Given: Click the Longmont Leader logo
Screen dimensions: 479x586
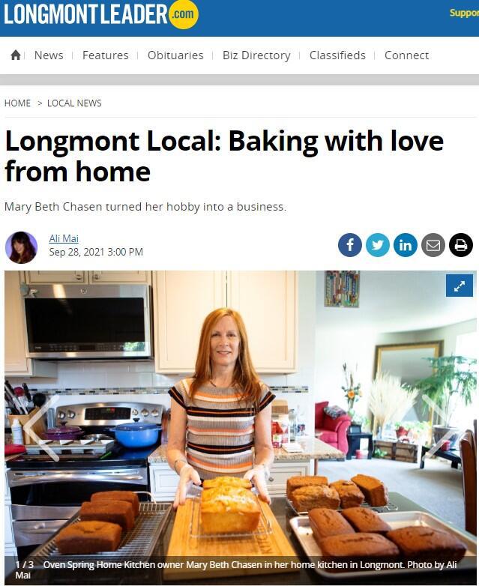Looking at the screenshot, I should [x=101, y=14].
